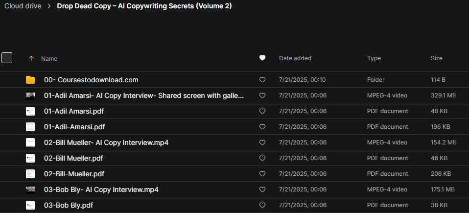Screen dimensions: 469x213
Task: Click PDF icon of 01-Adil Amarsi.pdf
Action: pos(30,111)
